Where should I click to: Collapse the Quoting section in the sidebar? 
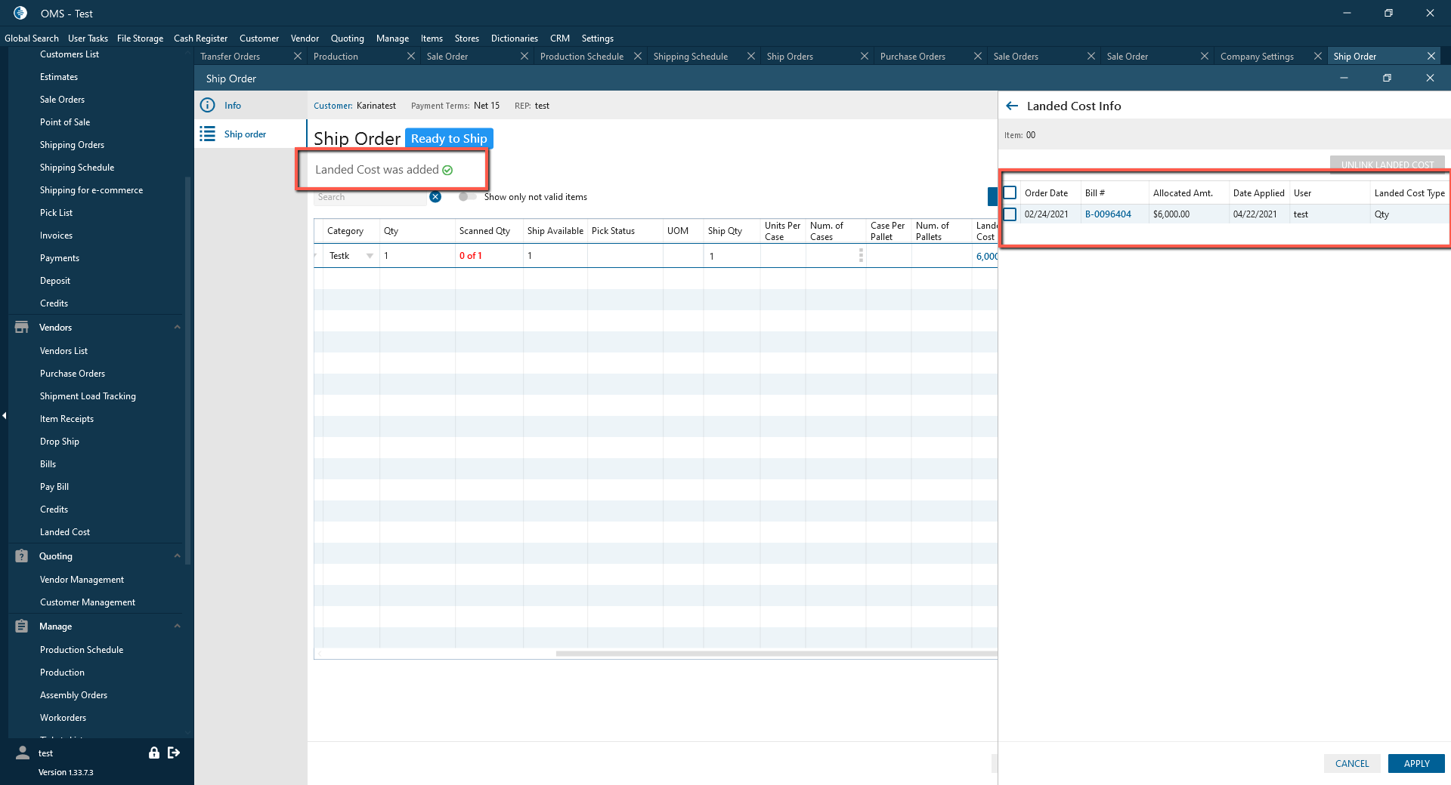pos(178,556)
